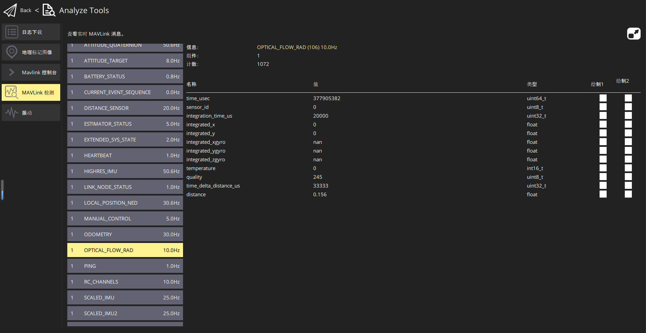
Task: Open the 振动 vibration analysis icon
Action: click(x=12, y=113)
